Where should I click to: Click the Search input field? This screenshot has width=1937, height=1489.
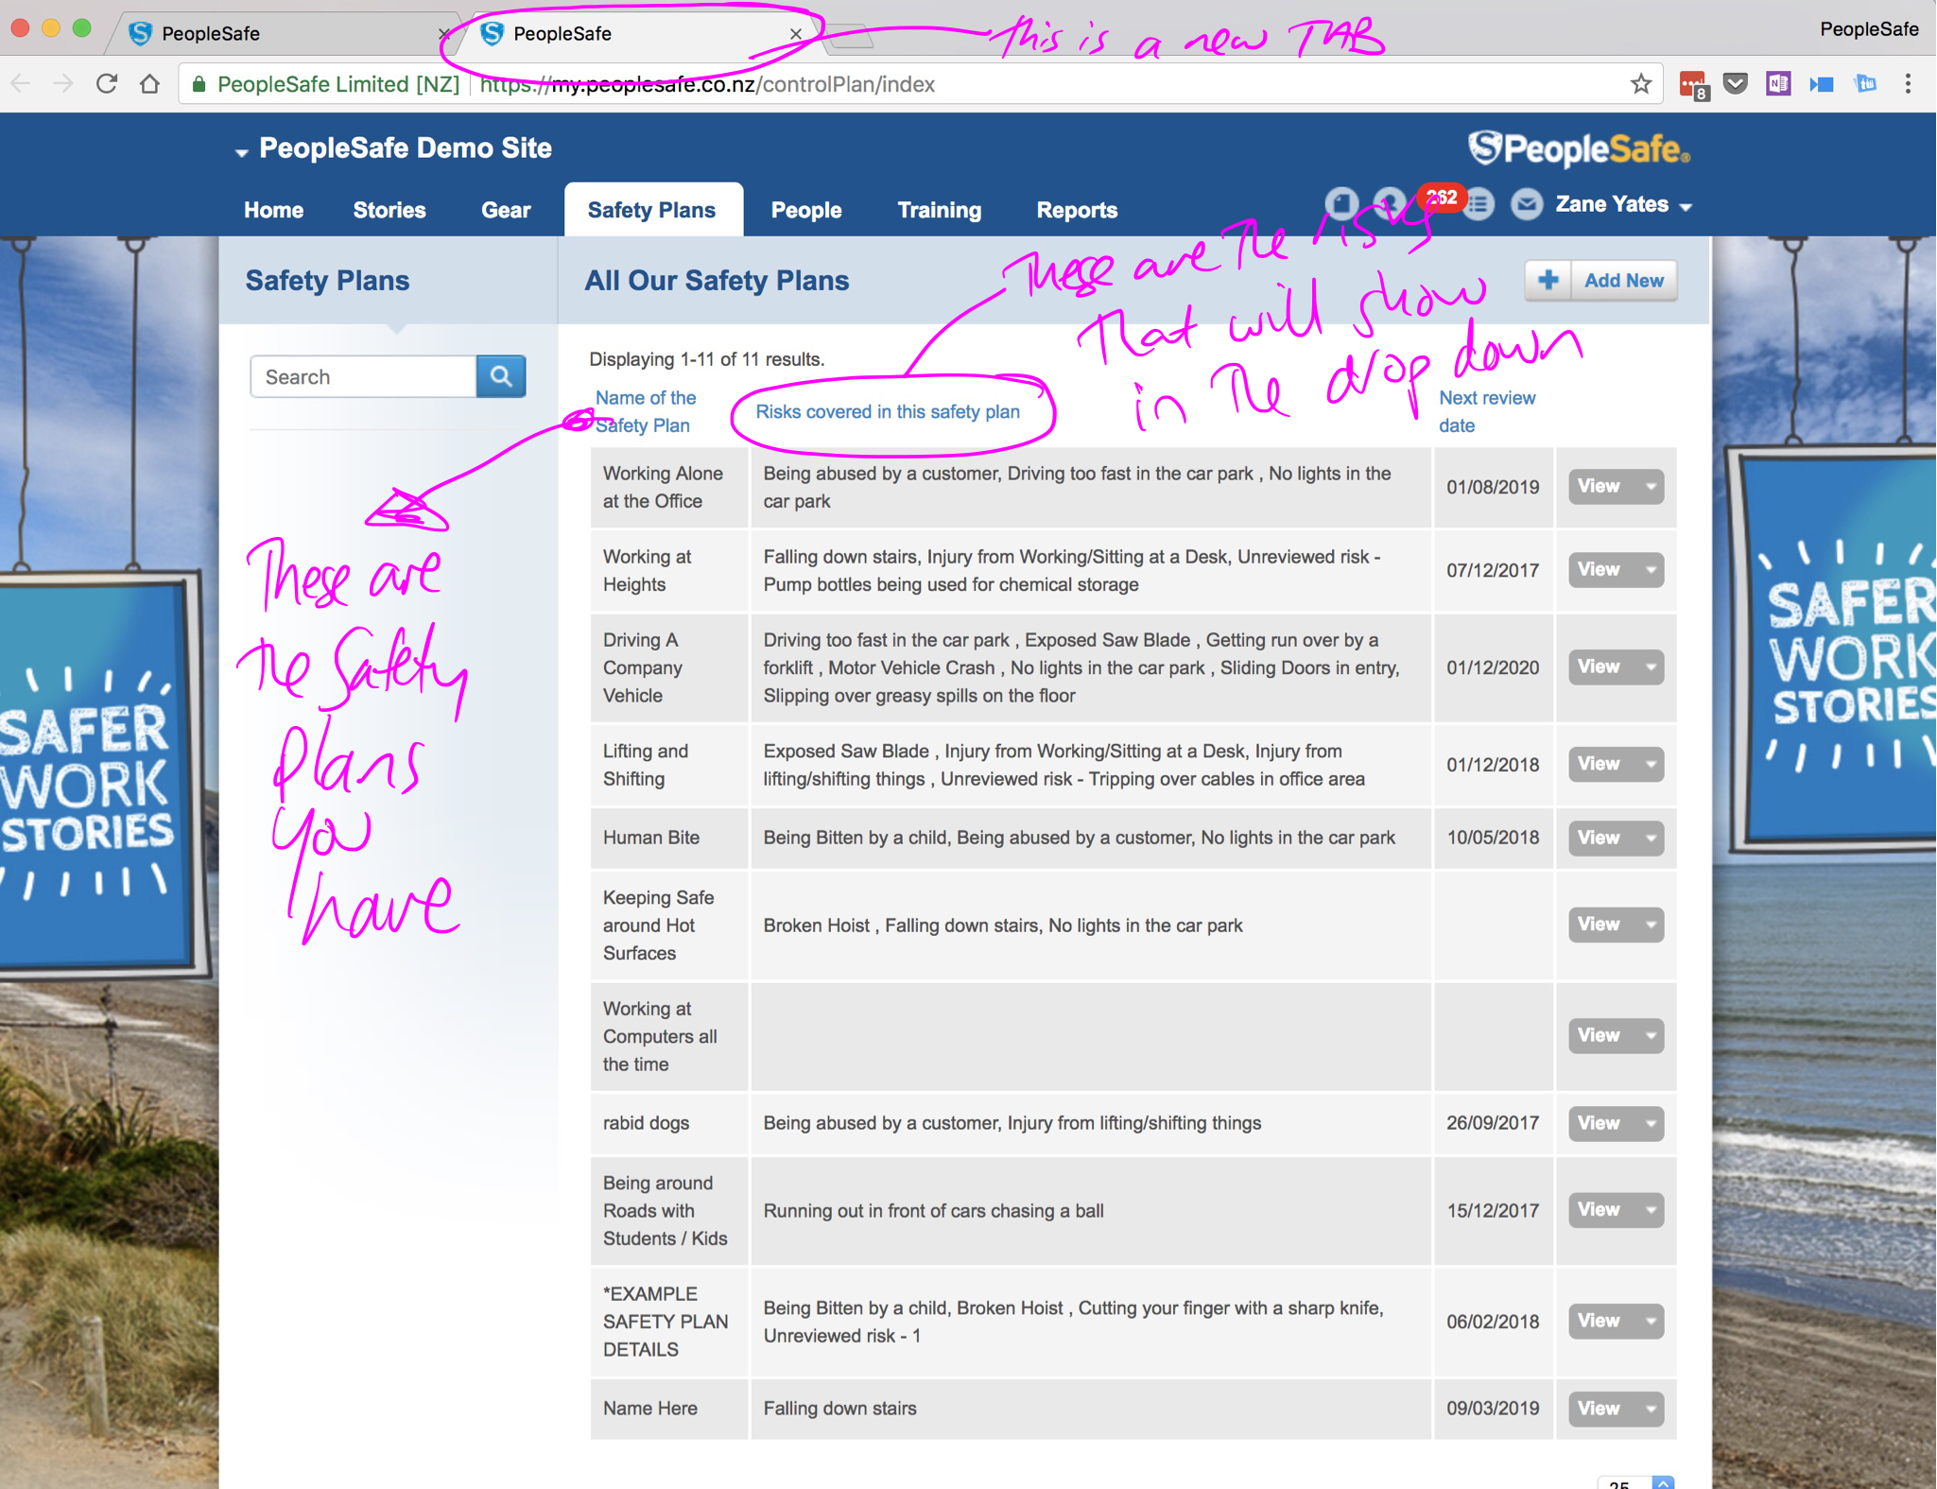pos(364,376)
